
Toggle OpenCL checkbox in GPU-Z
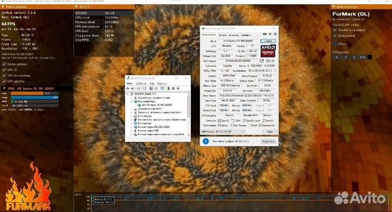(219, 121)
